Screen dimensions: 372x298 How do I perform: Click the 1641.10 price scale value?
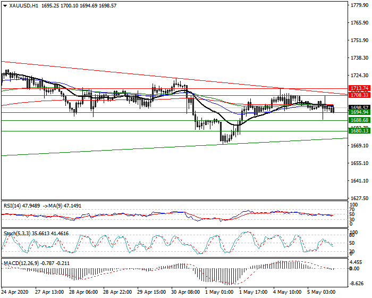(x=359, y=181)
